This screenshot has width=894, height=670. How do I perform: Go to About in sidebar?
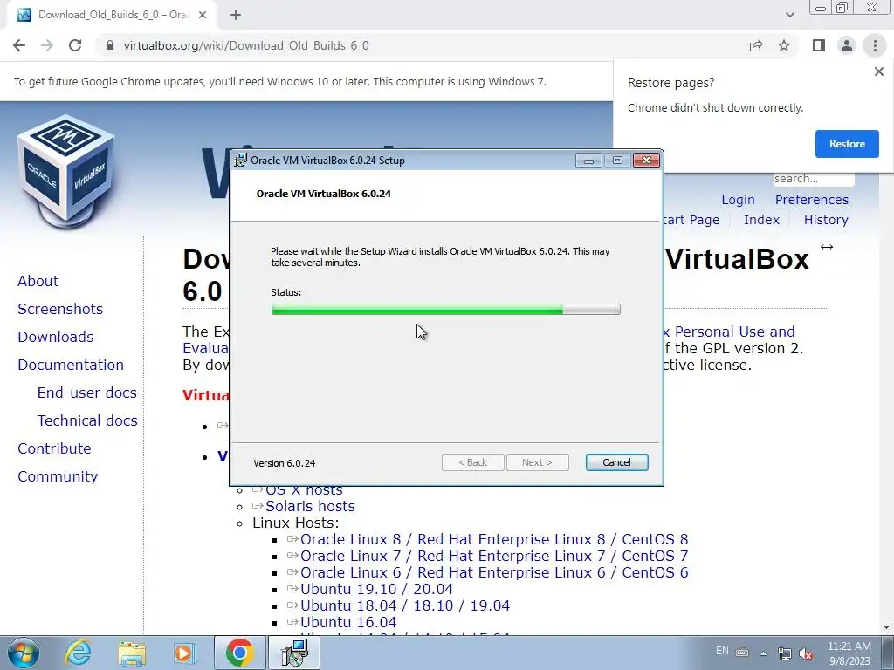click(38, 281)
